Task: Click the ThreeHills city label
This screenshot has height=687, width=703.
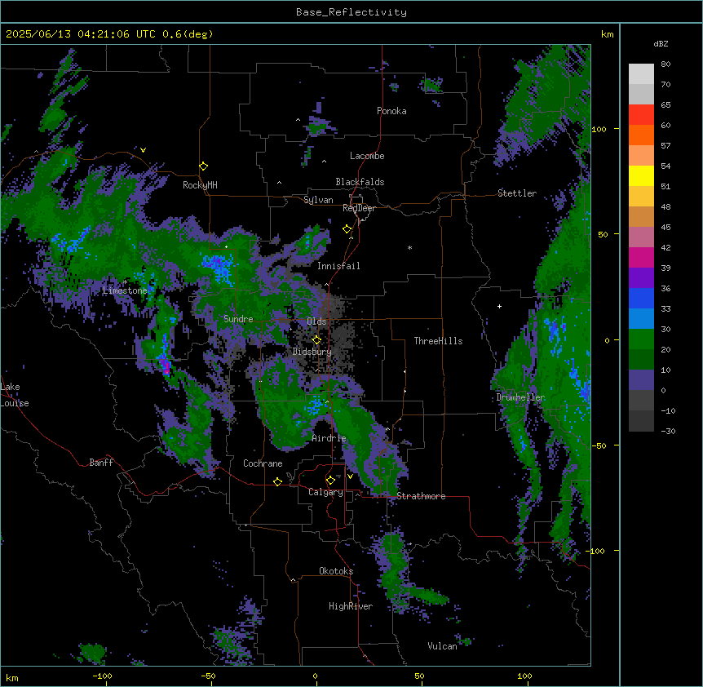Action: [x=438, y=341]
